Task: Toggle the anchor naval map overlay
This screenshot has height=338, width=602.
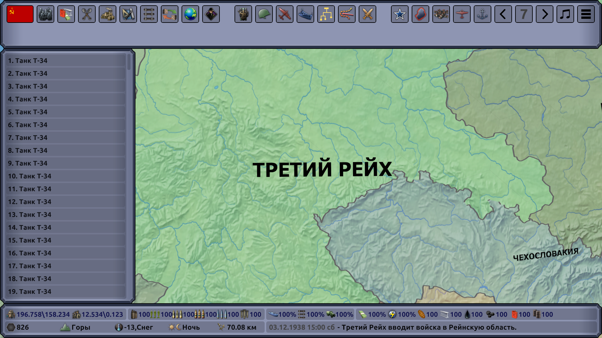Action: 483,14
